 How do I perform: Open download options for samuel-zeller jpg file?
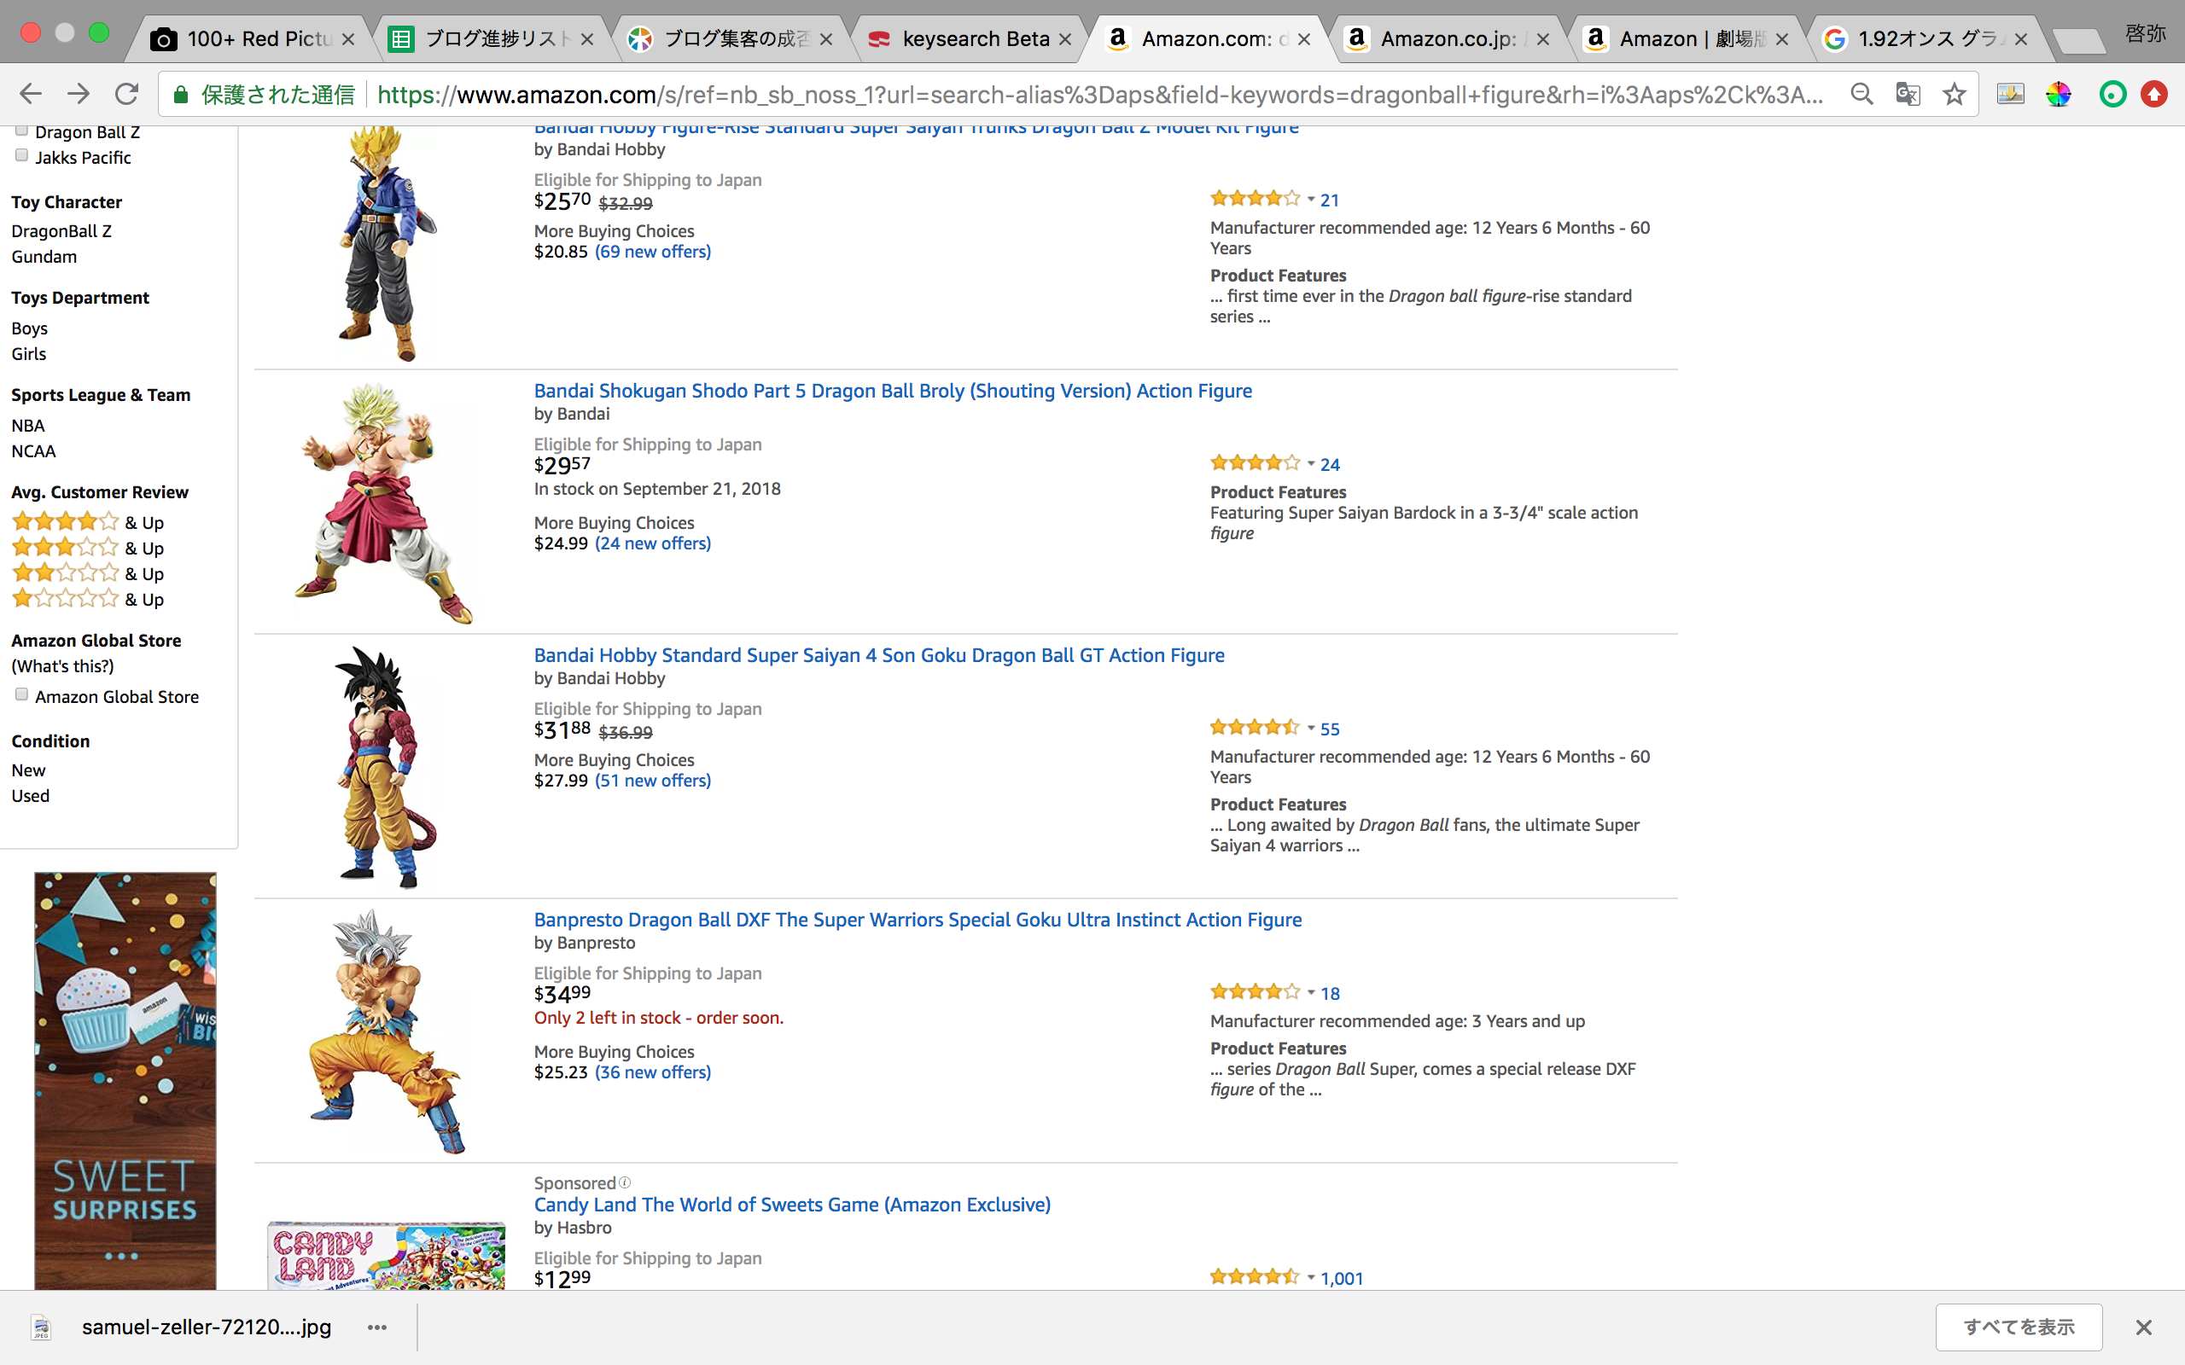[377, 1327]
